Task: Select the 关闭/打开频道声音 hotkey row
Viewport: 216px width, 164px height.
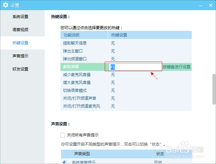Action: pos(126,98)
